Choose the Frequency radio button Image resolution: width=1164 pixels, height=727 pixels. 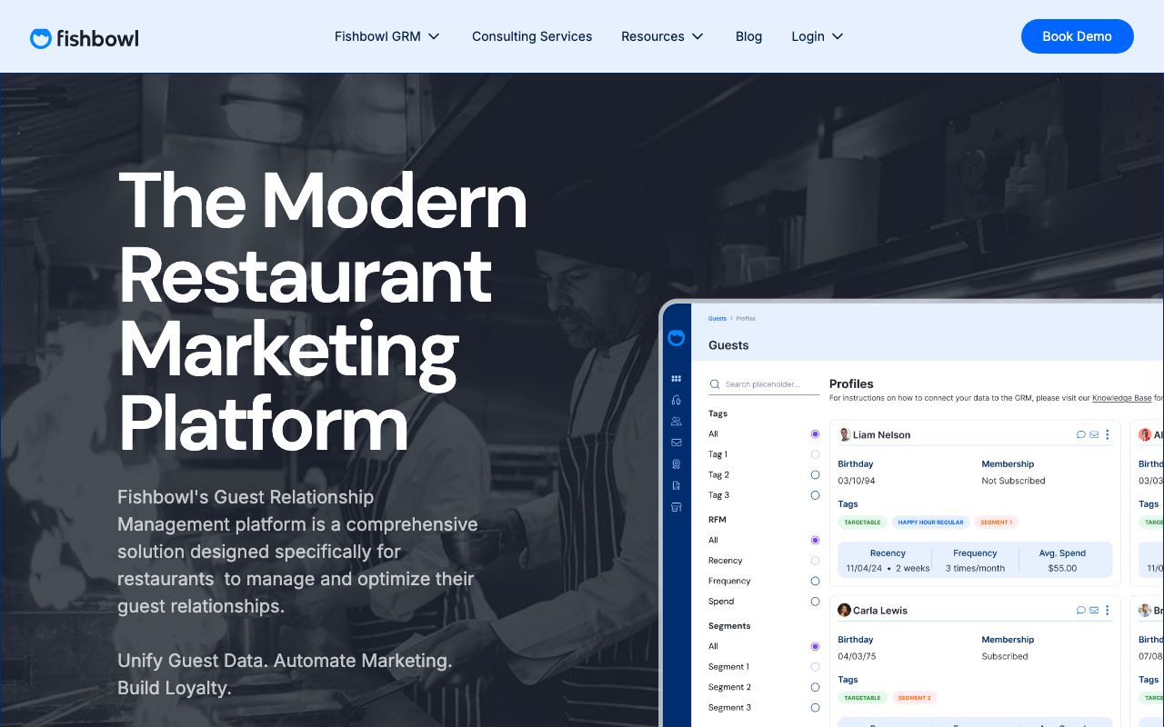click(x=815, y=582)
